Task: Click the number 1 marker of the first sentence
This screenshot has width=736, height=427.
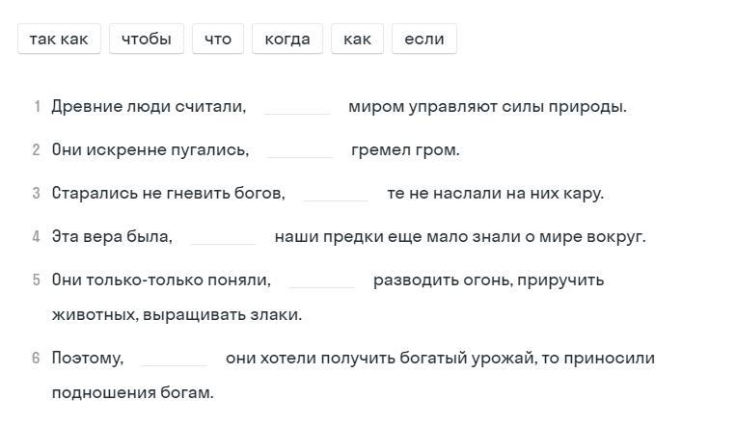Action: click(x=37, y=107)
